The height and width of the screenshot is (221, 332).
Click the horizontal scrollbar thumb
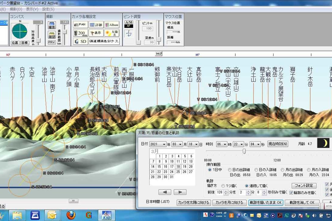coord(74,201)
